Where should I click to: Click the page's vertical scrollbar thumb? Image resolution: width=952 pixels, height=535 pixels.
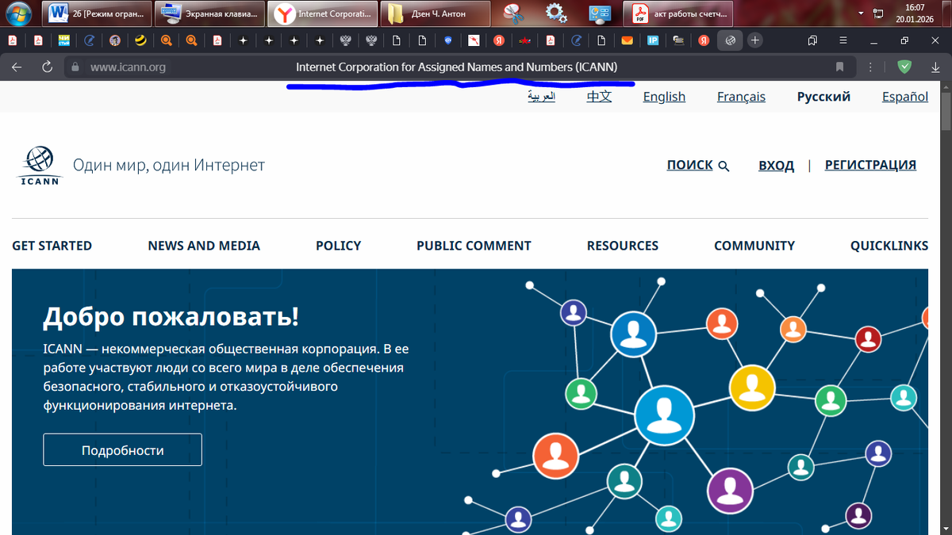click(946, 111)
